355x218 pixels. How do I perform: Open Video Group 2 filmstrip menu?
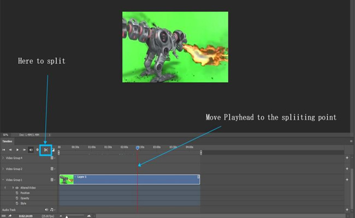[53, 169]
